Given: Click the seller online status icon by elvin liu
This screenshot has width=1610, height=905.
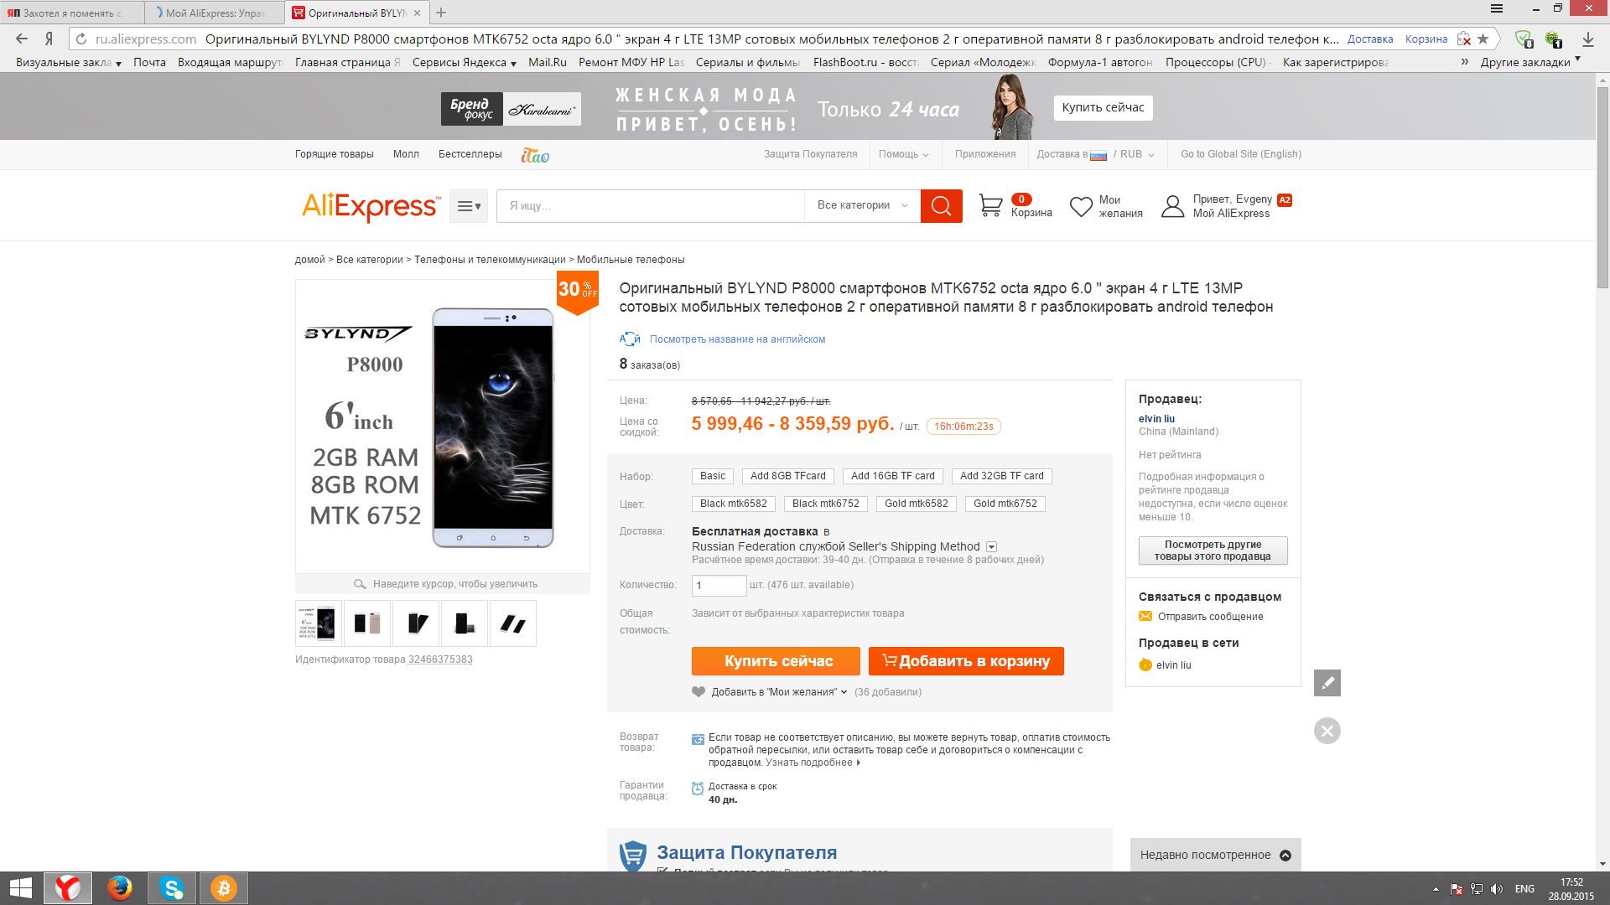Looking at the screenshot, I should point(1145,665).
